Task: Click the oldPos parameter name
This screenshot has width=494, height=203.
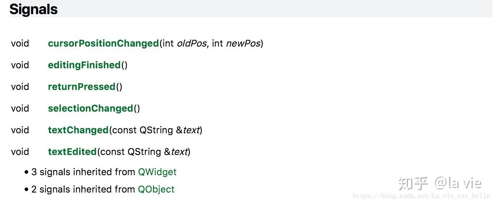Action: [x=192, y=44]
